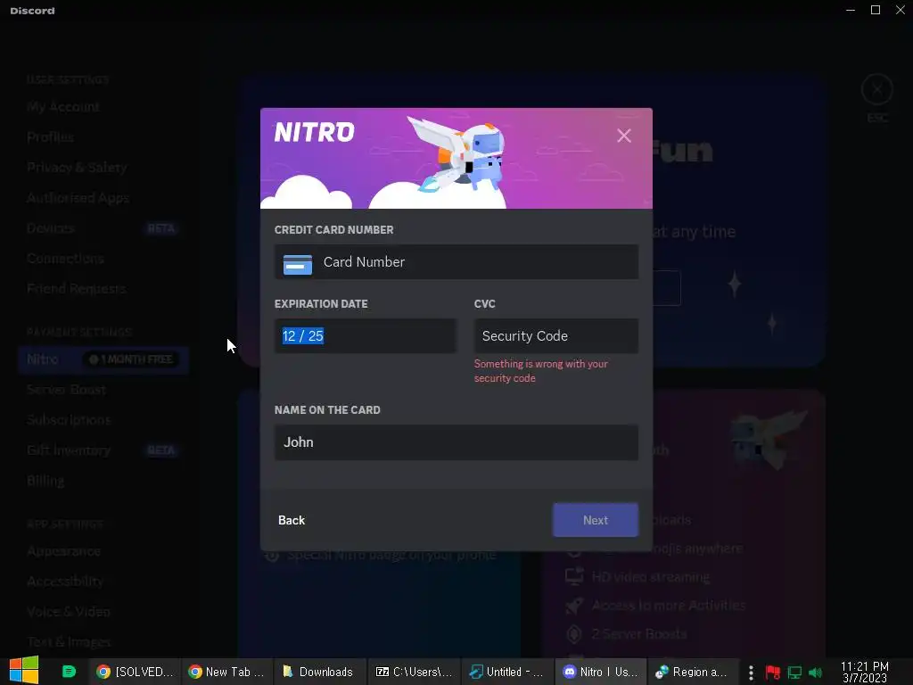Close the Nitro payment dialog
Viewport: 913px width, 685px height.
pyautogui.click(x=623, y=136)
